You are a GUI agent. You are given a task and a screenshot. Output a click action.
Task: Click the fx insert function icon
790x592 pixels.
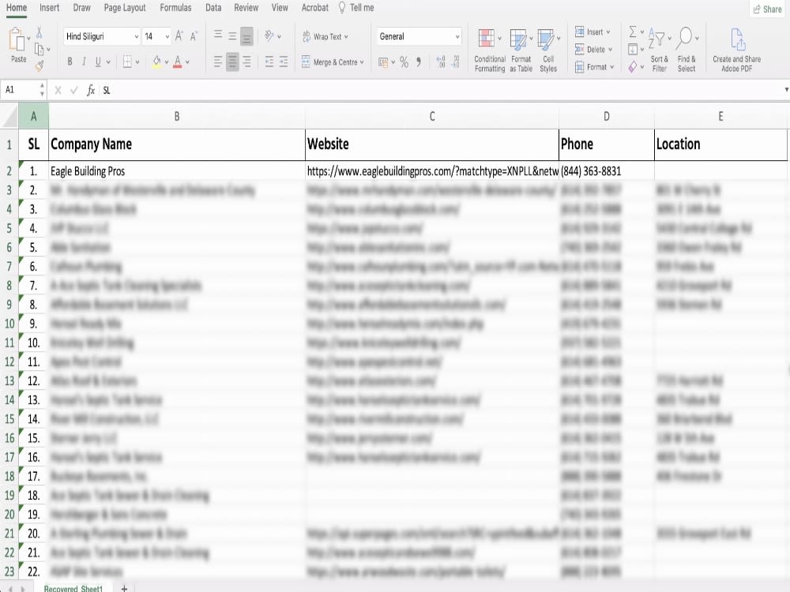(91, 90)
